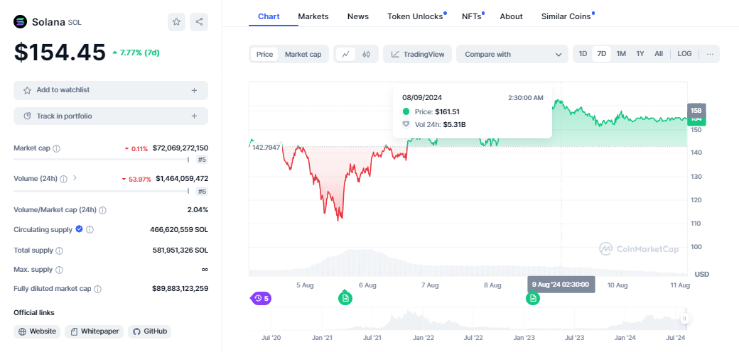Click the 7.77% (7d) price change
The image size is (739, 352).
tap(136, 53)
